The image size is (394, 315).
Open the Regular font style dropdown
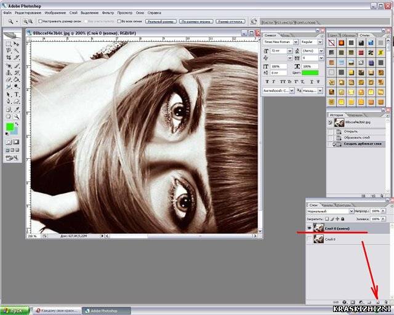[320, 42]
